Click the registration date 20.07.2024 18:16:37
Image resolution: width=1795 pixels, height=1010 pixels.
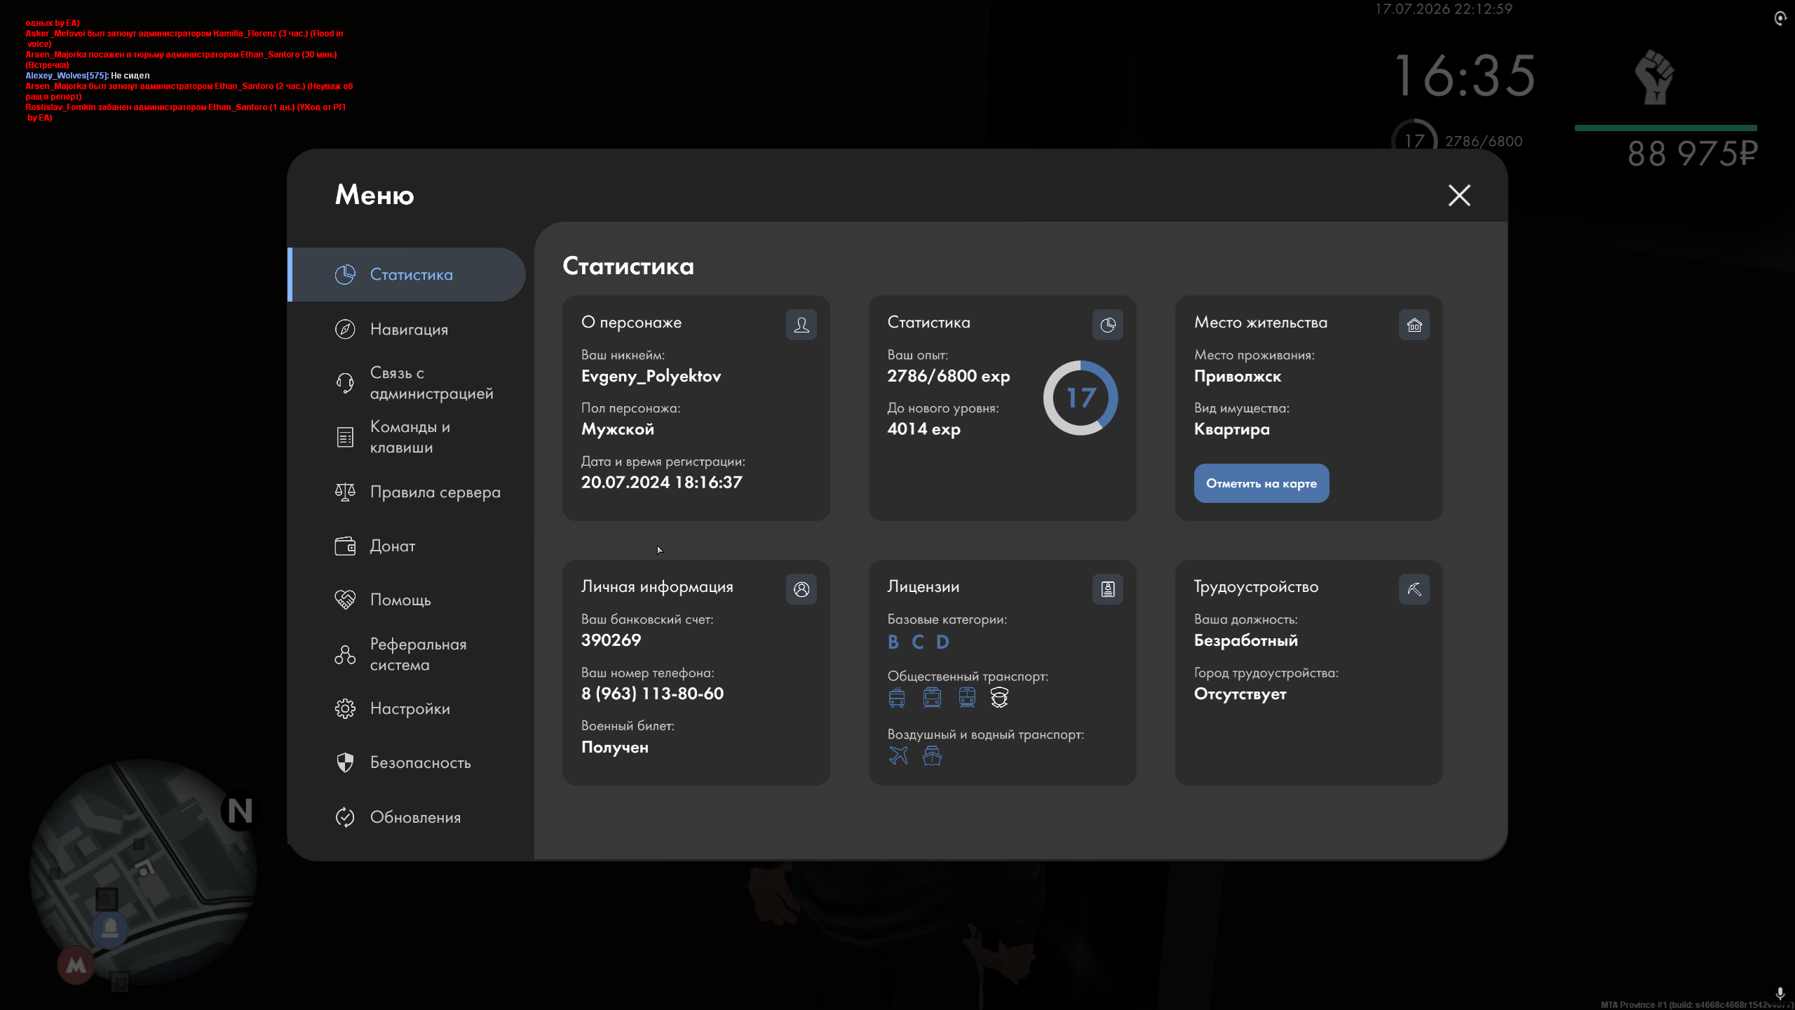pos(661,482)
